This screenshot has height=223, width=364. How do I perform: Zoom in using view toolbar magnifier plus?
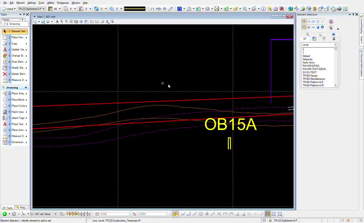[x=62, y=22]
